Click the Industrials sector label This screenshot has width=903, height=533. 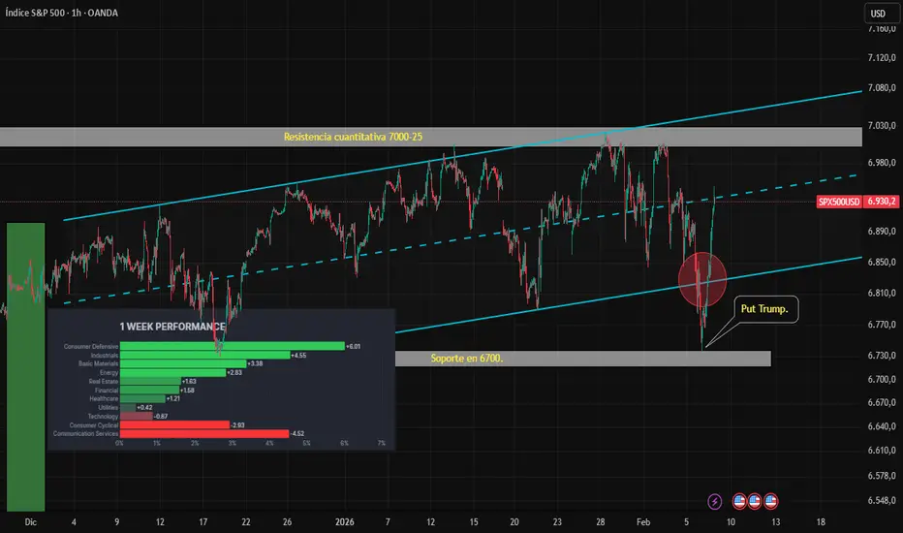coord(105,356)
